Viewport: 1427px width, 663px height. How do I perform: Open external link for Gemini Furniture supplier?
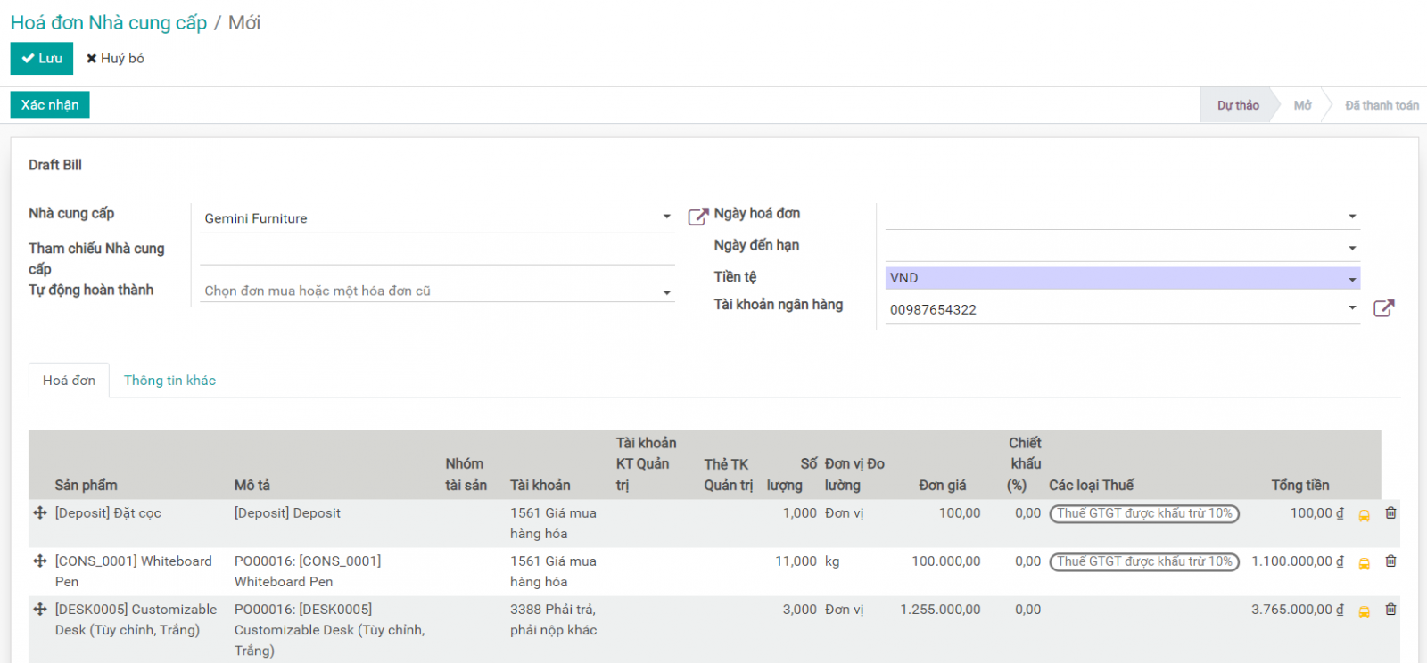tap(697, 217)
